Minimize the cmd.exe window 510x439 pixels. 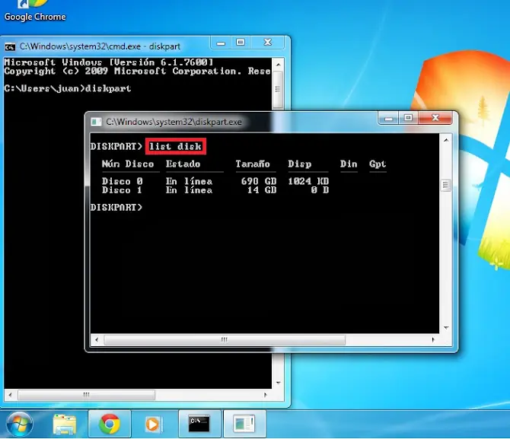tap(222, 42)
